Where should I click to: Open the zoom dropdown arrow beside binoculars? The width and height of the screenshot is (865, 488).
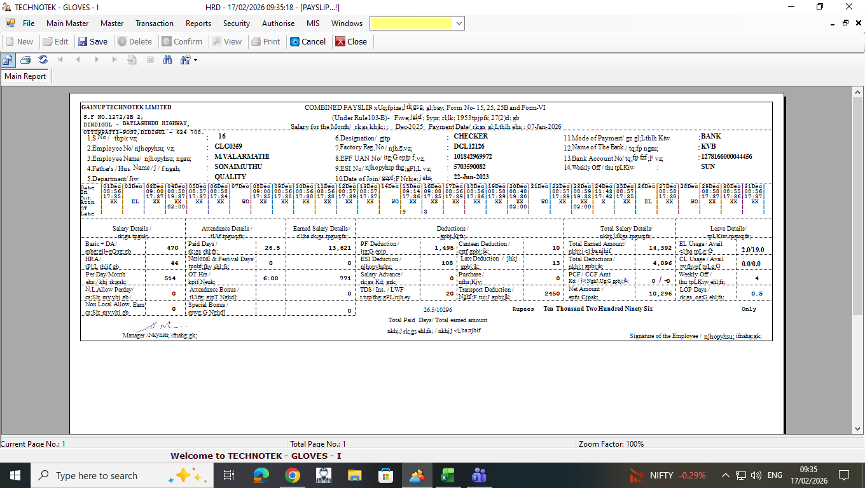[x=195, y=60]
